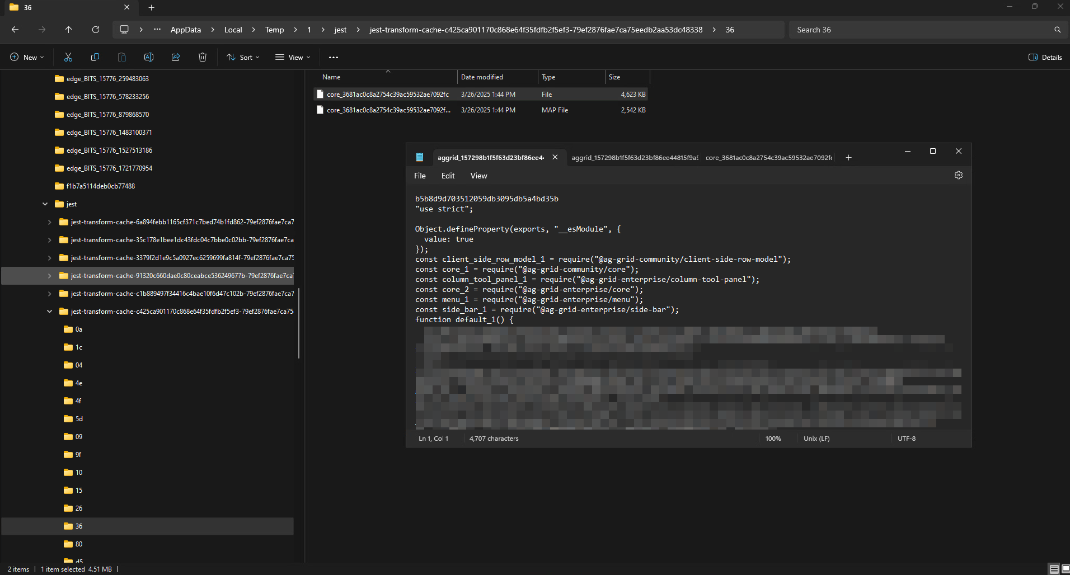Click the Delete trash icon
Screen dimensions: 1070x575
203,57
